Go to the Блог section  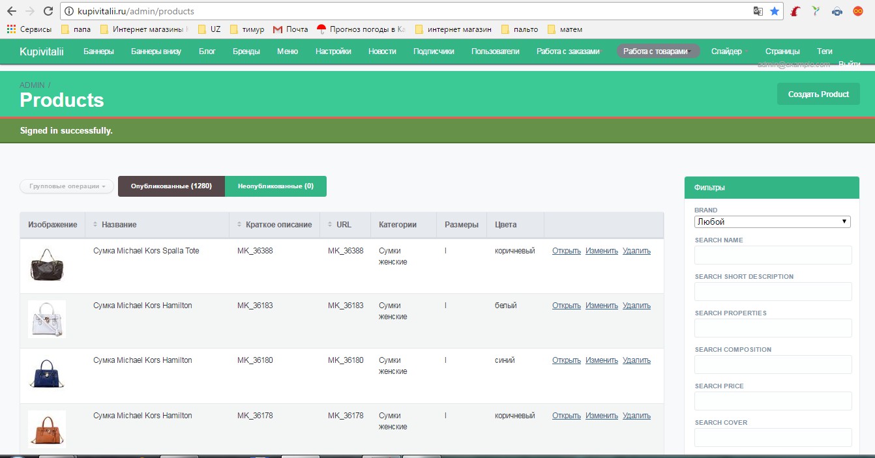[207, 51]
